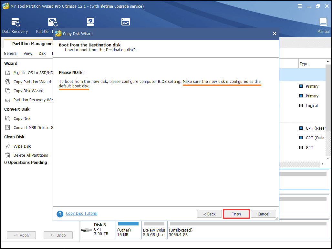This screenshot has height=249, width=332.
Task: Select Convert MBR Disk to GPT entry text
Action: coord(33,127)
